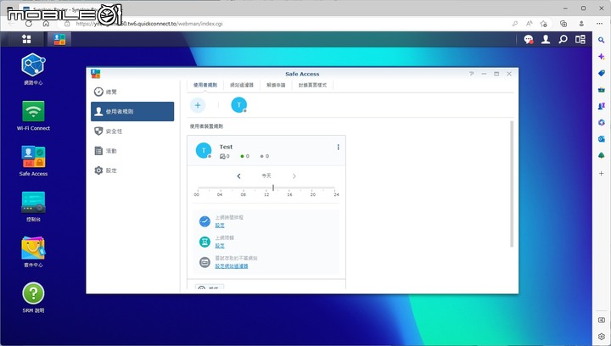Open 設定 link under 上網限額
This screenshot has width=611, height=346.
[x=220, y=246]
